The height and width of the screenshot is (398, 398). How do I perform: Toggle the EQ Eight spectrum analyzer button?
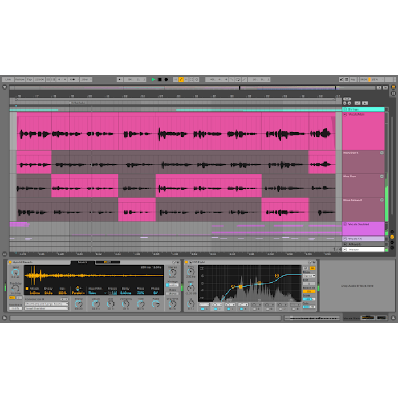pos(312,268)
